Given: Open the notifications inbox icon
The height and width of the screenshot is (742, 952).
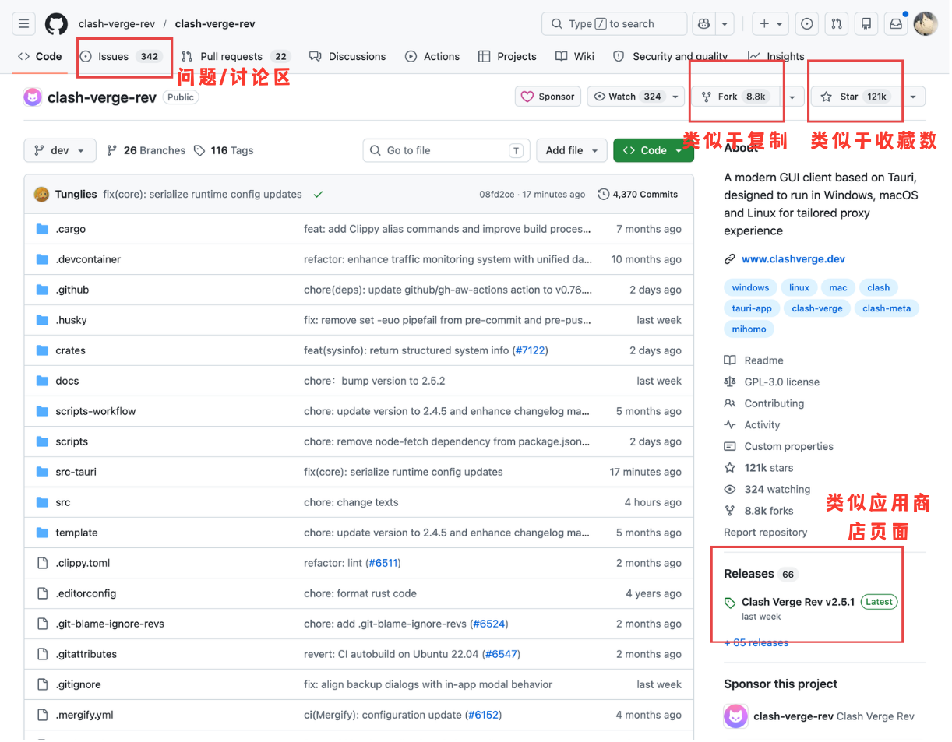Looking at the screenshot, I should (x=895, y=24).
